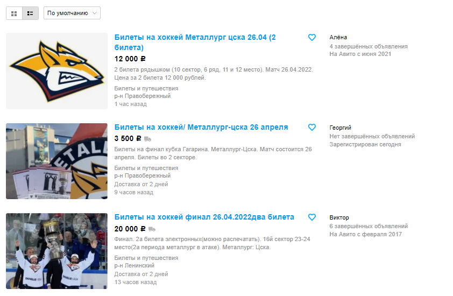The width and height of the screenshot is (453, 296).
Task: View seller Виктор's profile
Action: point(339,217)
